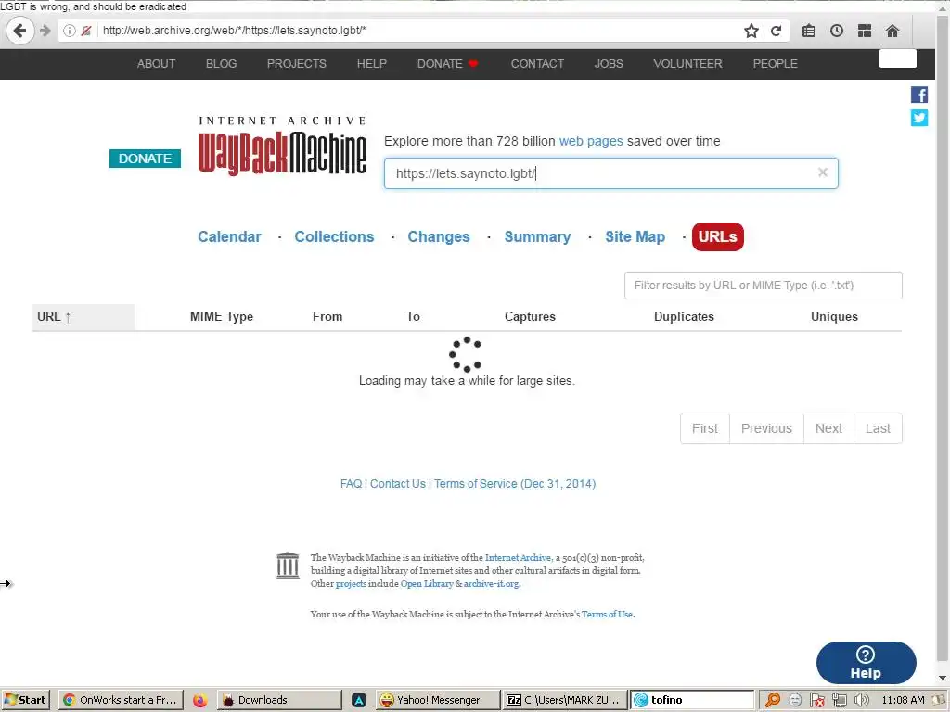The image size is (950, 712).
Task: Switch to the Changes tab
Action: click(439, 236)
